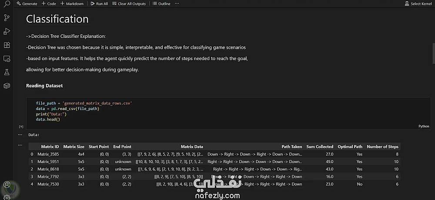Screen dimensions: 435x200
Task: Select the Matrix_5951 cell
Action: [48, 162]
